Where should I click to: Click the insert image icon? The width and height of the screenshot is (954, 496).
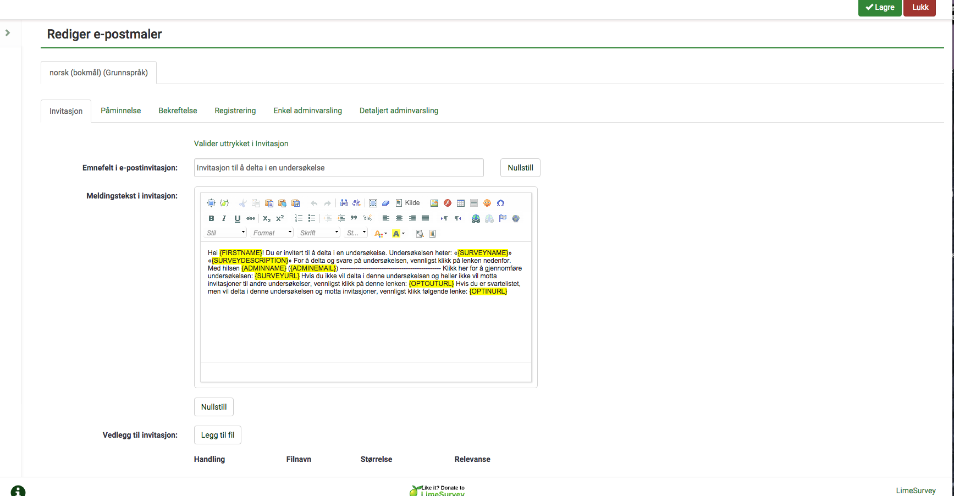click(434, 203)
